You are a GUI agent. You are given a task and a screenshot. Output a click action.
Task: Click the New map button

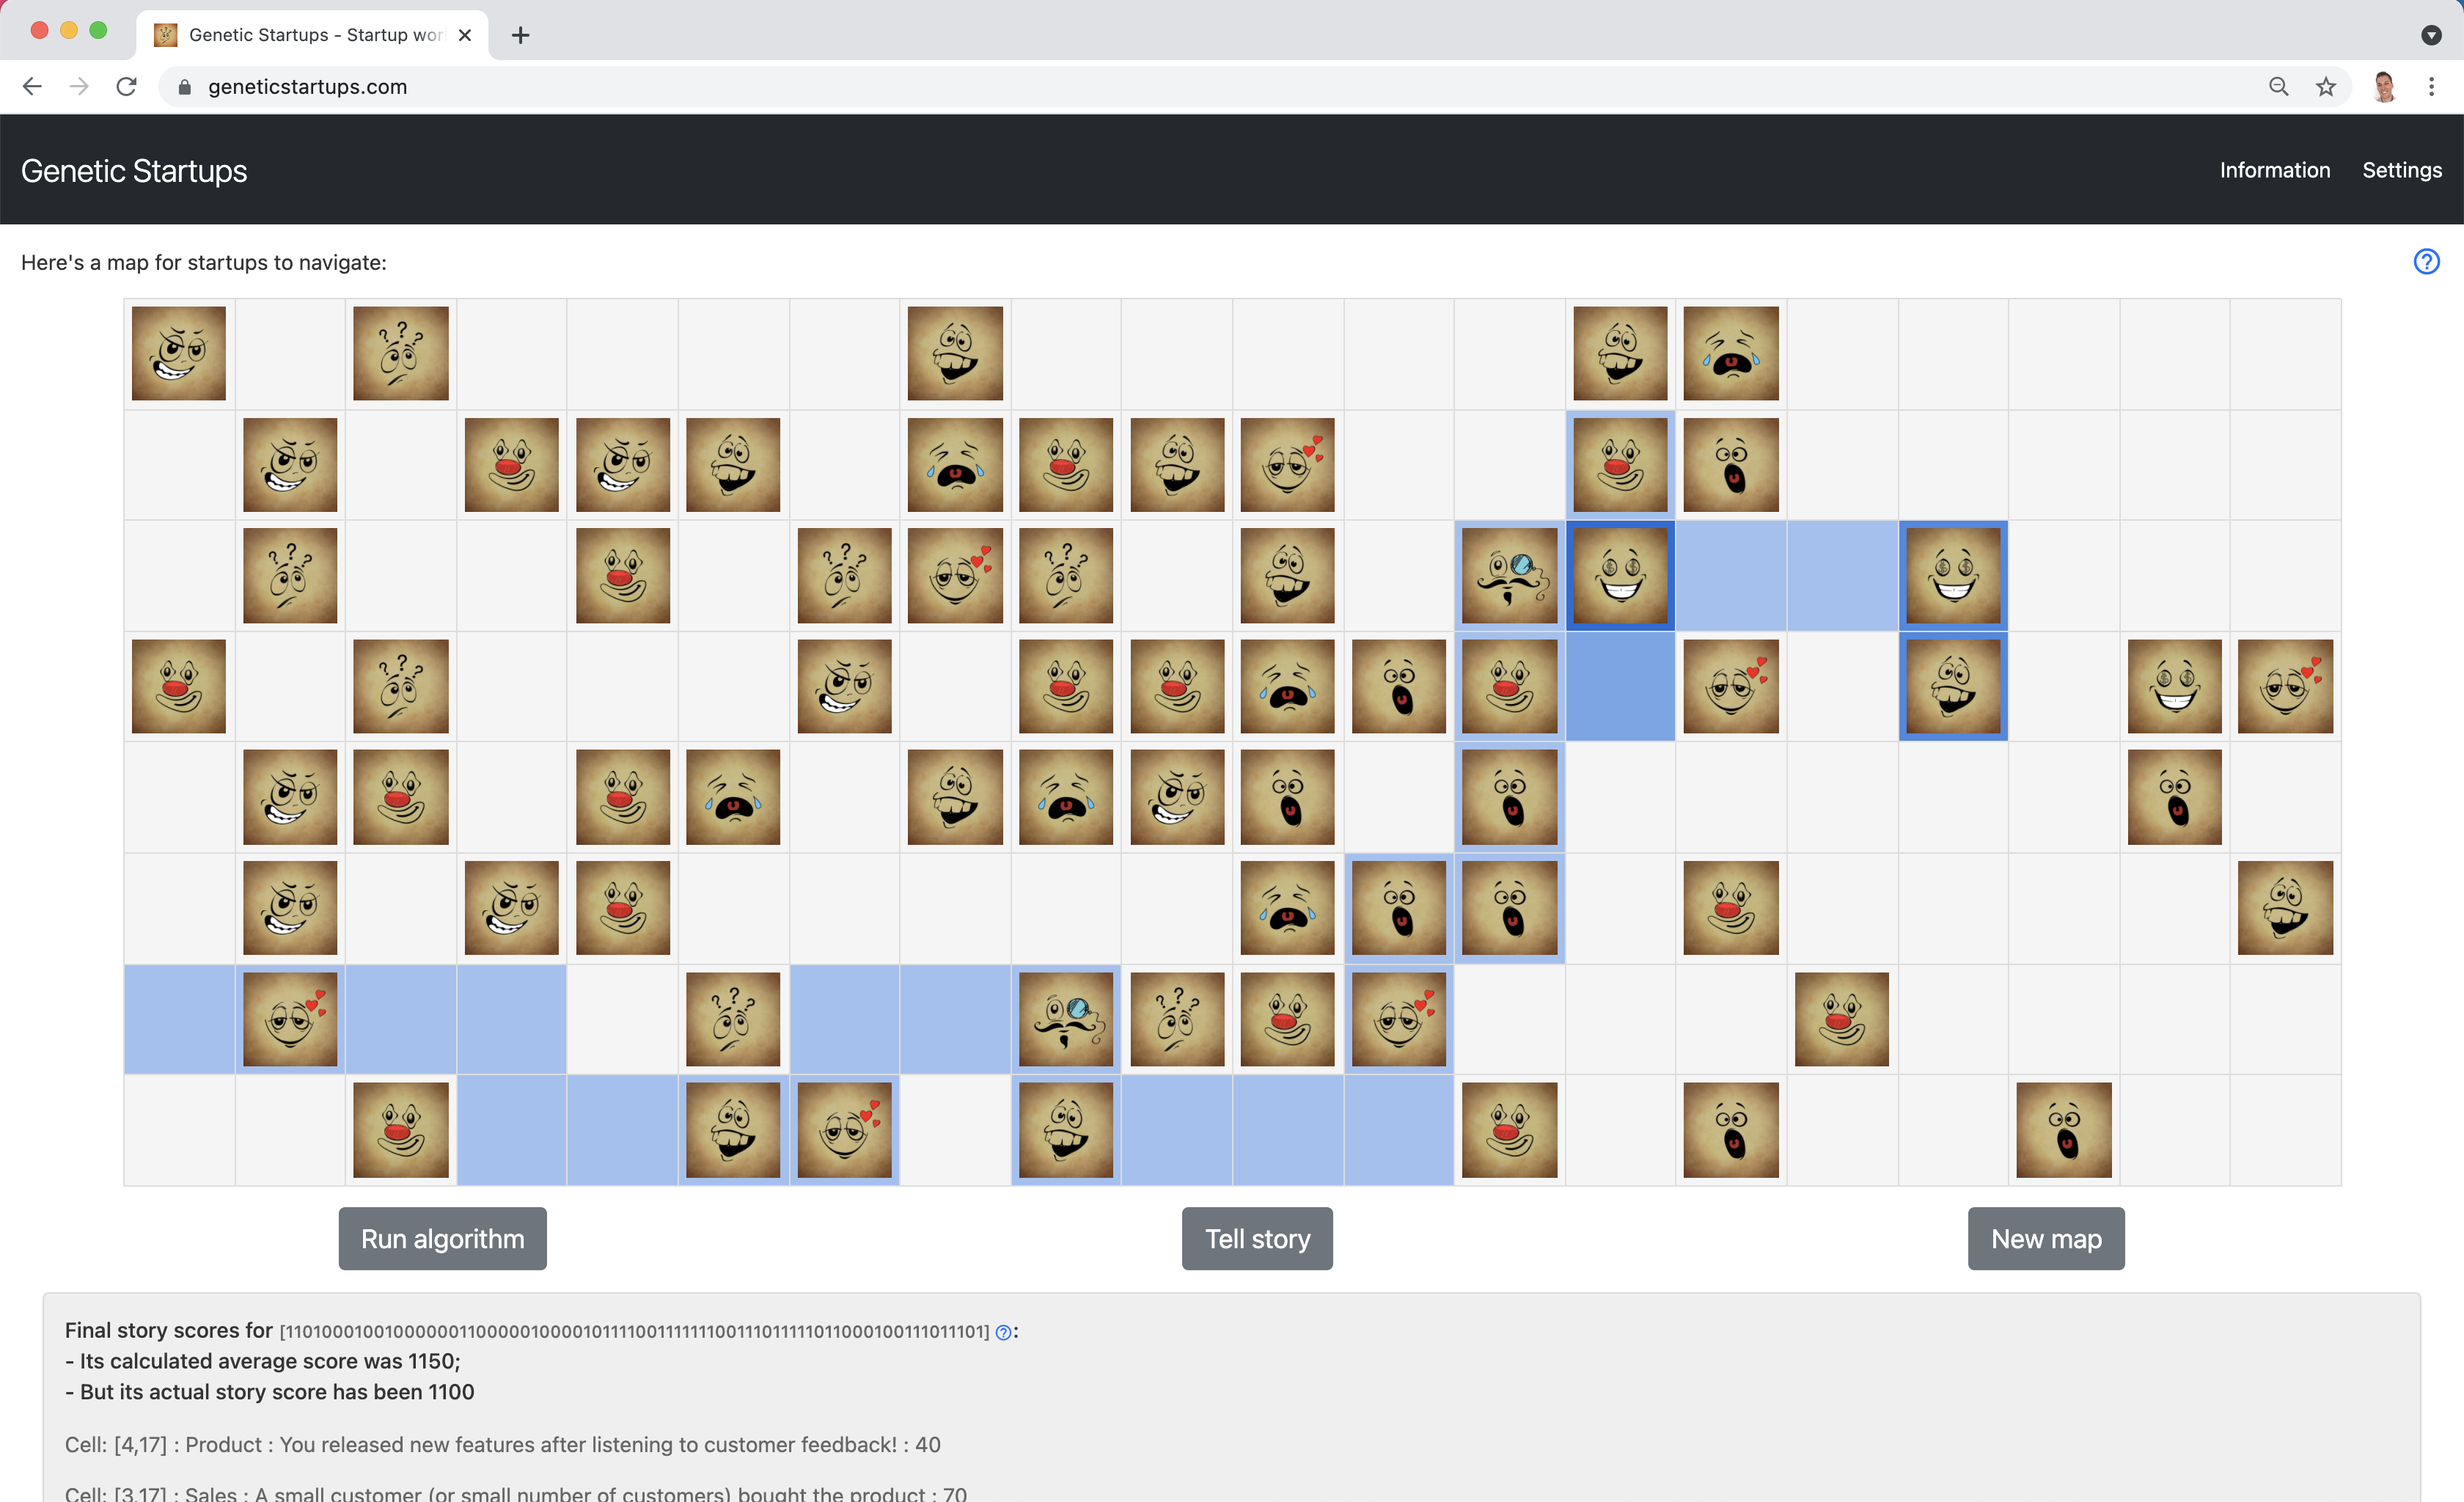(2047, 1238)
